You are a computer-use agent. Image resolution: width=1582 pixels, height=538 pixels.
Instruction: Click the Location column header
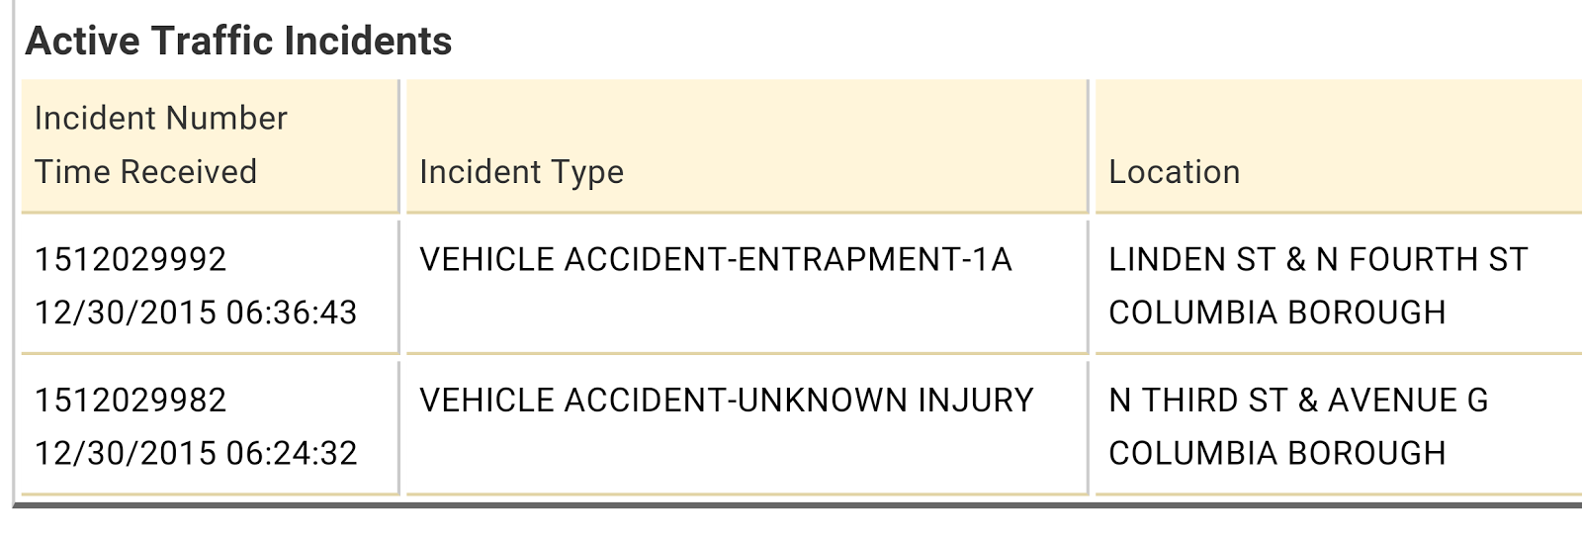1174,172
